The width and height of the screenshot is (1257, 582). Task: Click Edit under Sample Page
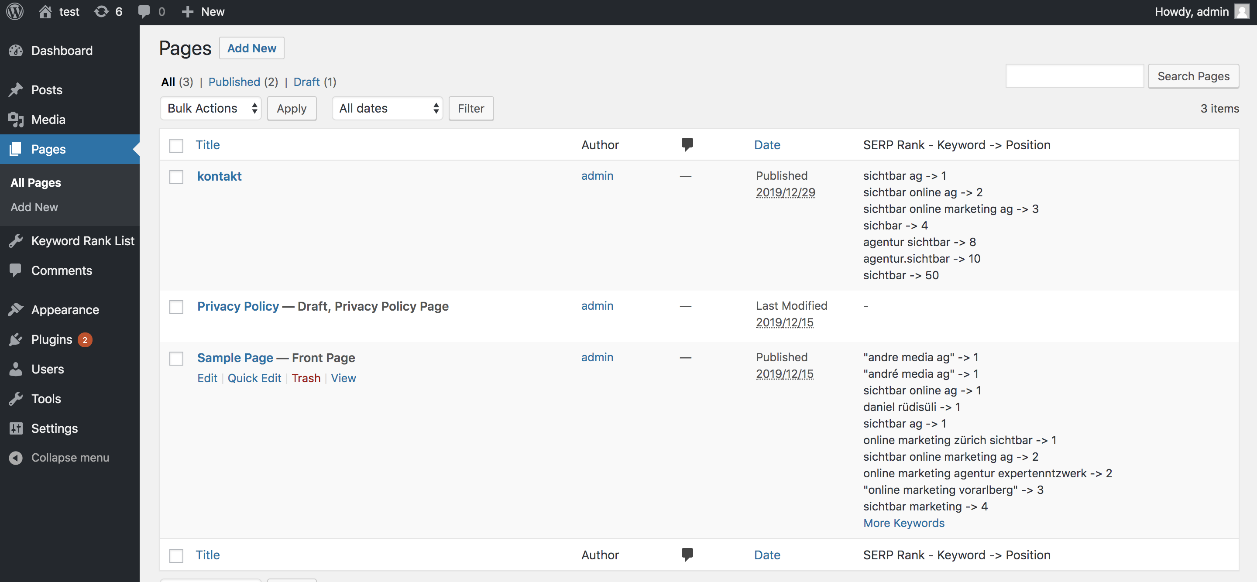(207, 378)
